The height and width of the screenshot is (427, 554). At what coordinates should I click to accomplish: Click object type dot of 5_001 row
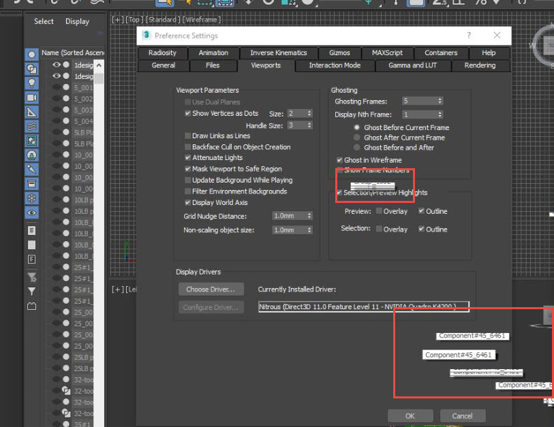click(x=66, y=87)
